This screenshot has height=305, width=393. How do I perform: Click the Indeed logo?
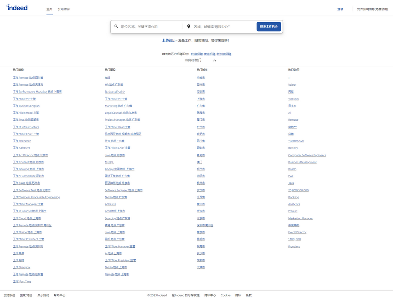point(17,8)
